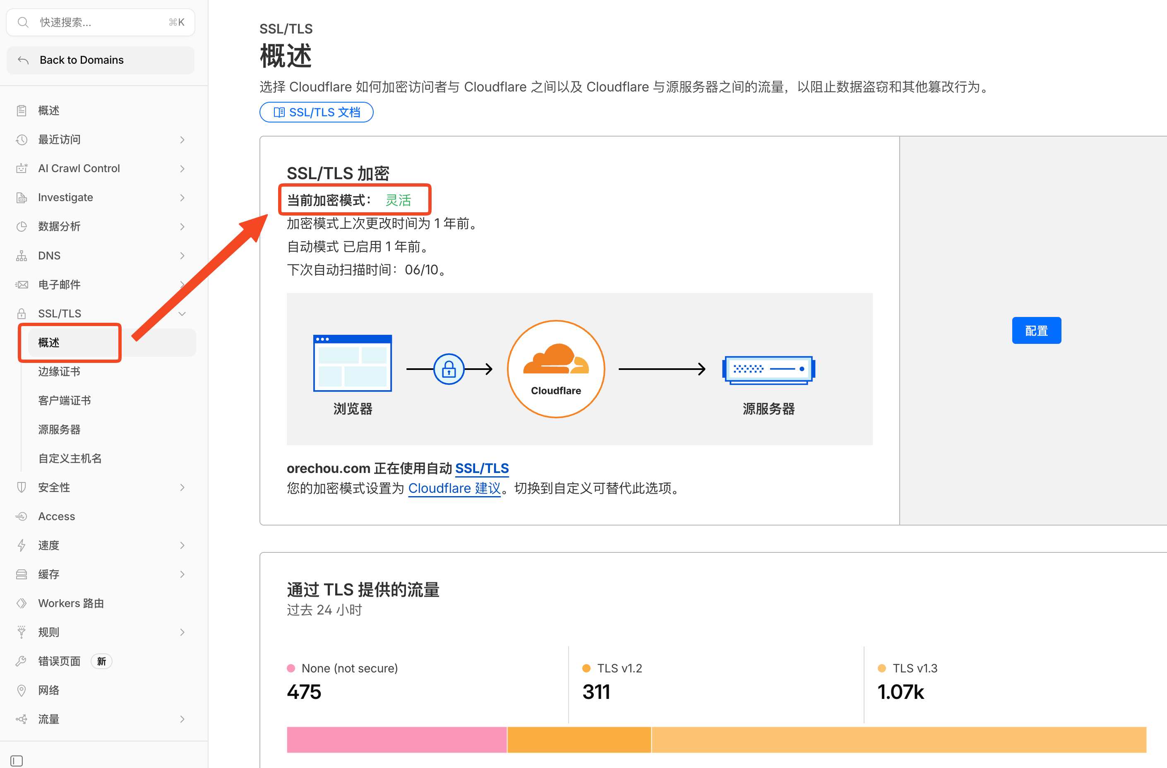Image resolution: width=1167 pixels, height=768 pixels.
Task: Click the 电子邮件 envelope icon
Action: click(22, 284)
